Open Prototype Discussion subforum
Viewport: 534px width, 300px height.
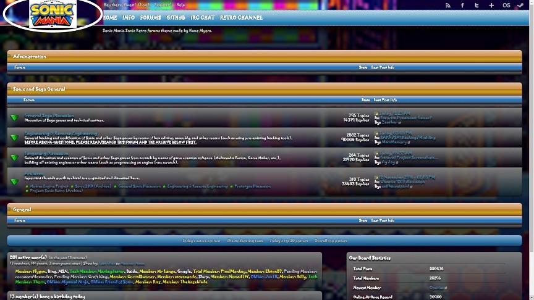pyautogui.click(x=253, y=186)
